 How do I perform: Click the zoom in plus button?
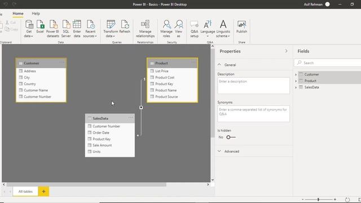coord(335,200)
